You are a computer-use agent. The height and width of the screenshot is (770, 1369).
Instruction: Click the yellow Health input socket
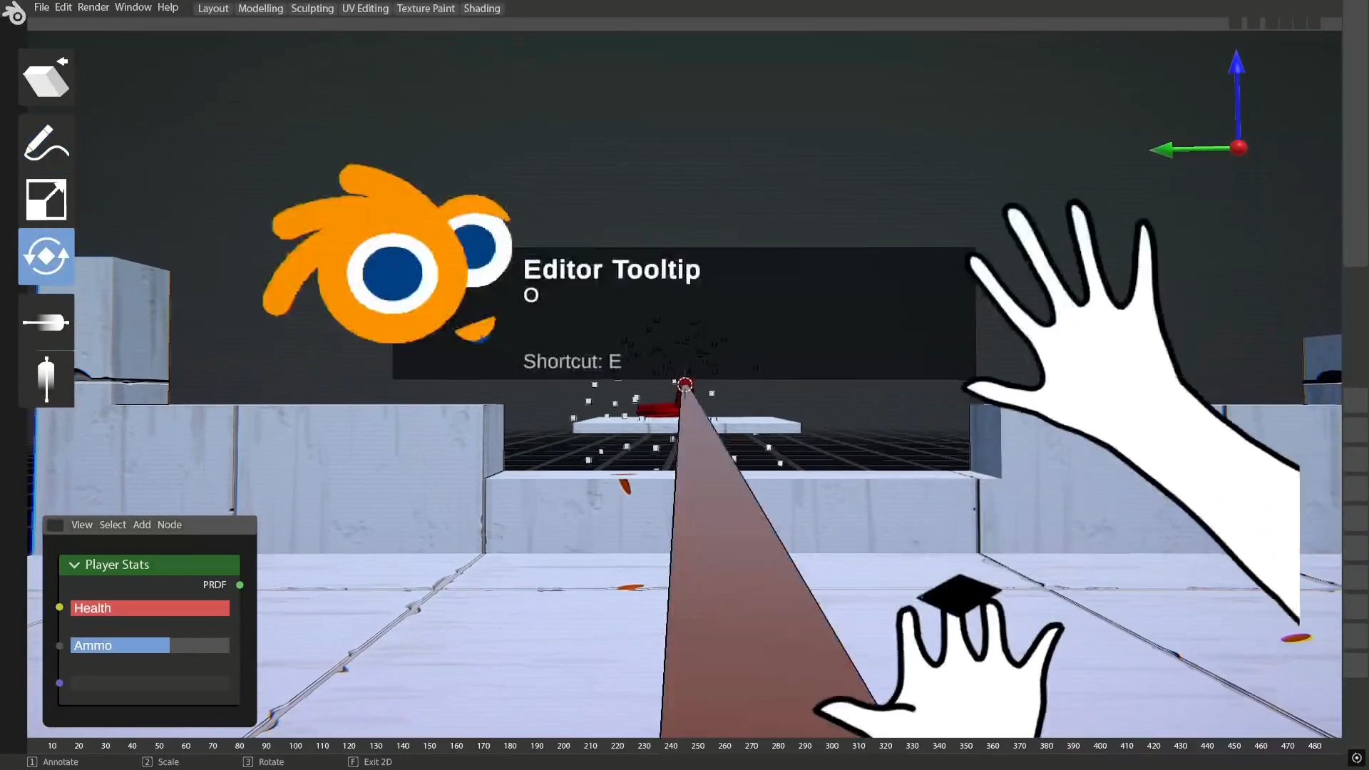60,607
